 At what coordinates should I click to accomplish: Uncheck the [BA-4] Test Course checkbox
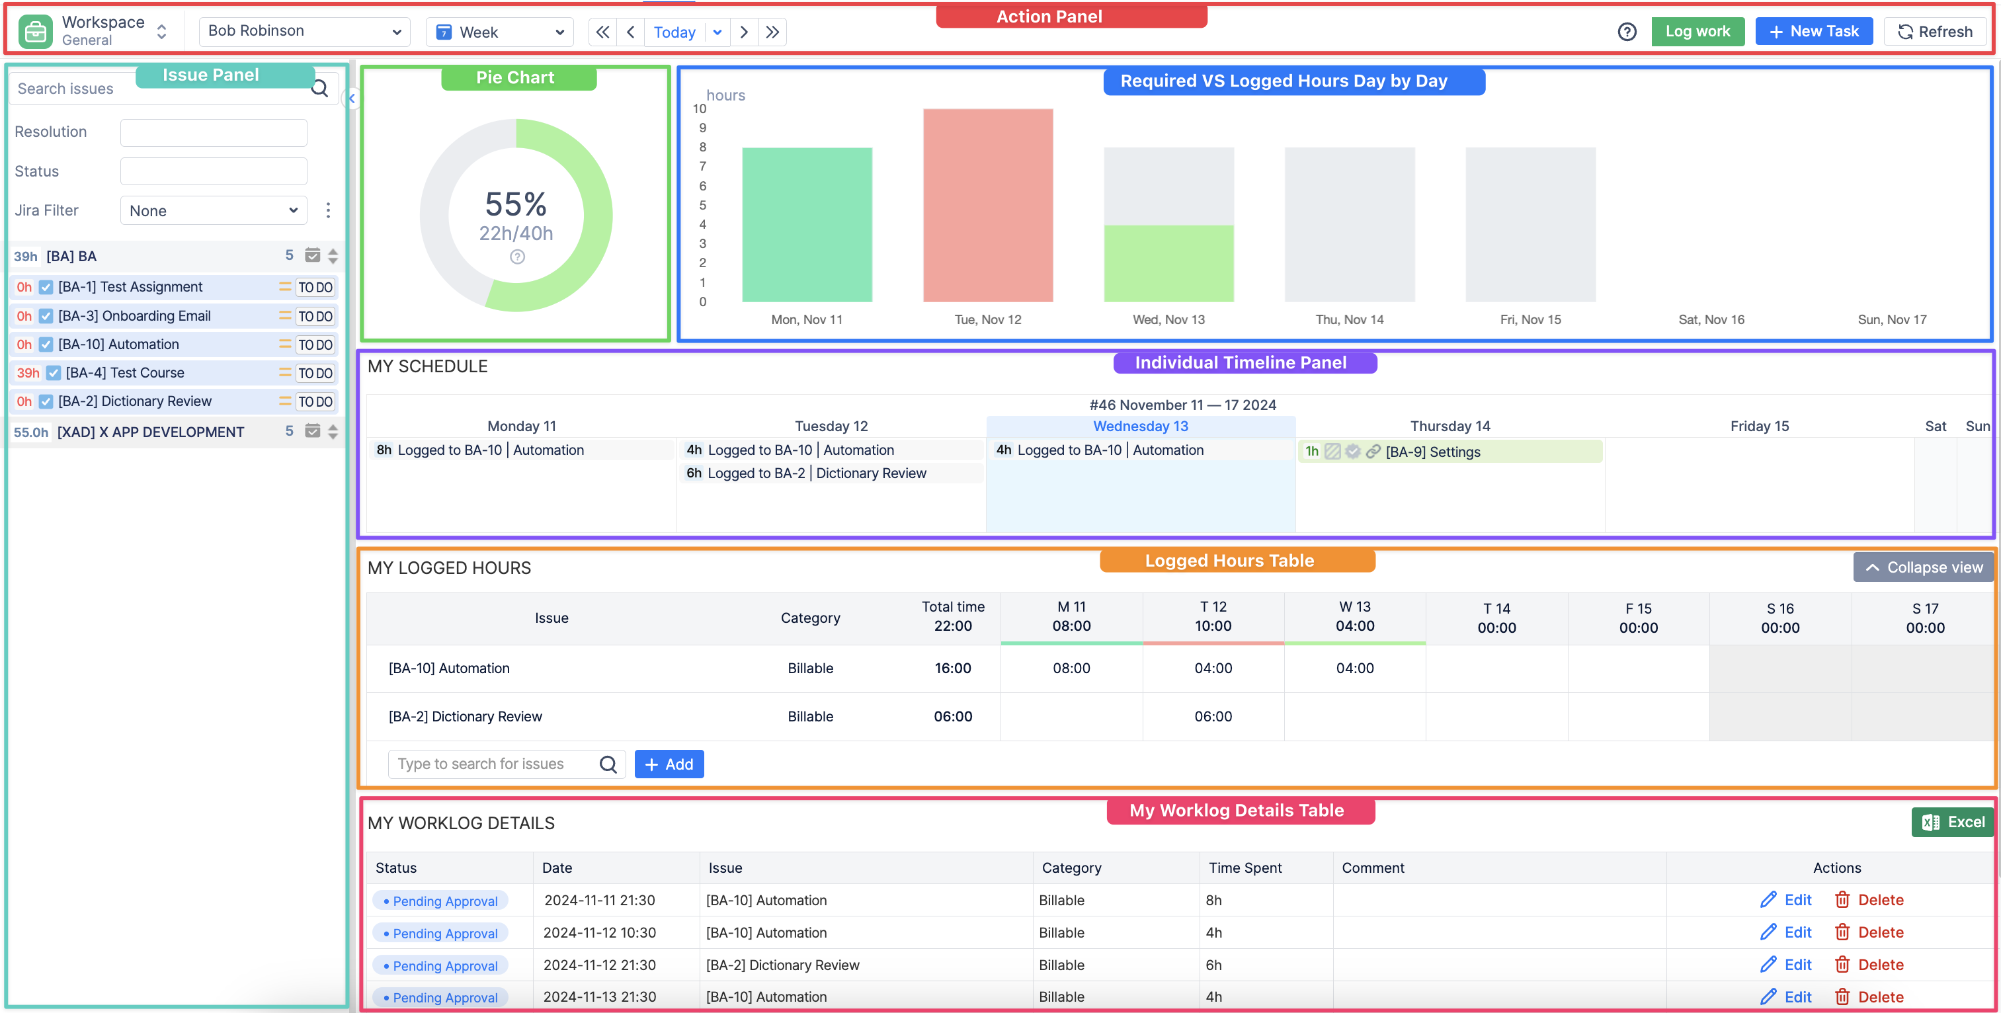(53, 372)
